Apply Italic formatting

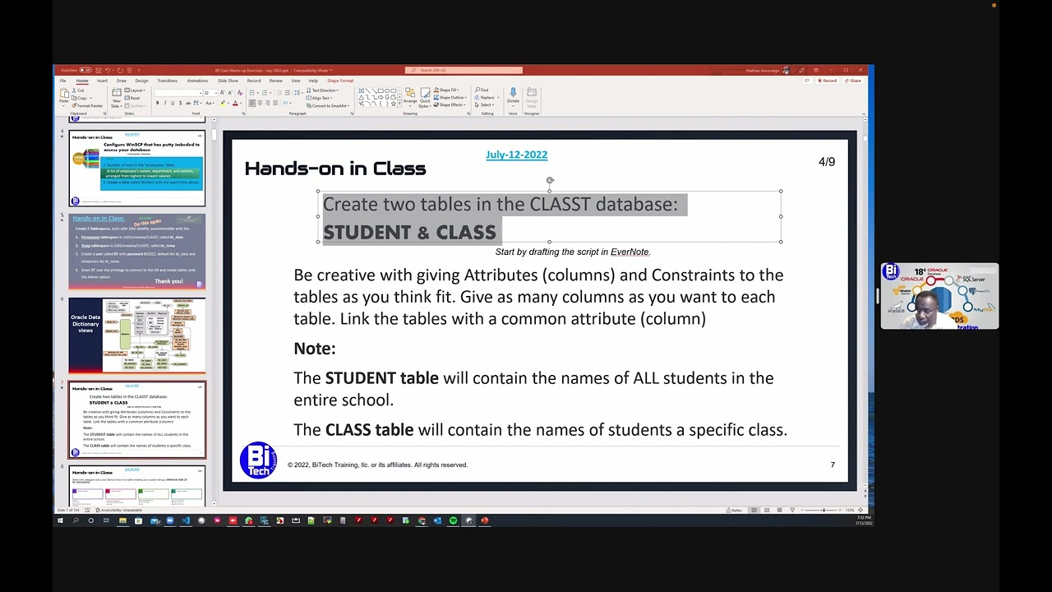pyautogui.click(x=165, y=103)
